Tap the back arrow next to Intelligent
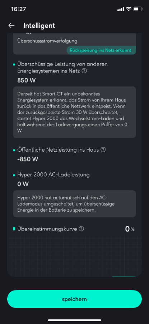Screen dimensions: 149x324 (x=11, y=26)
